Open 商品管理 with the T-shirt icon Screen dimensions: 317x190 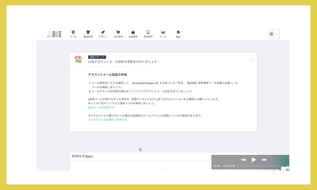88,34
